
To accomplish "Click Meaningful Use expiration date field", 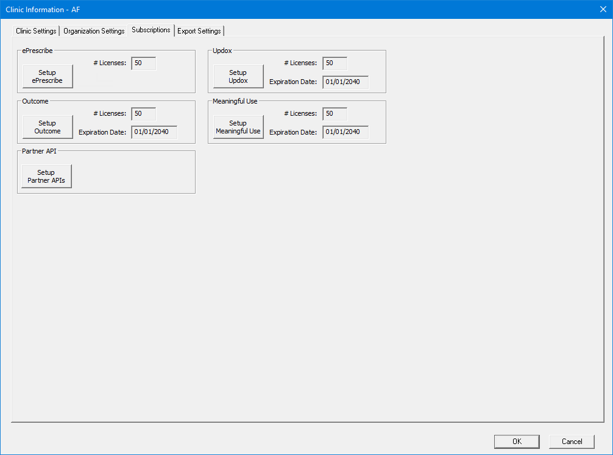I will 345,132.
